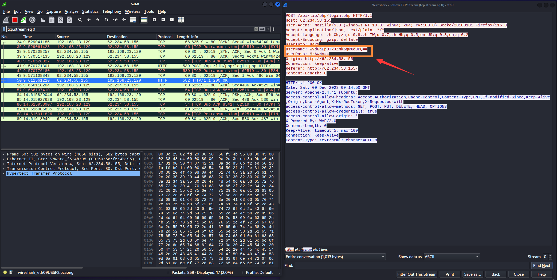The height and width of the screenshot is (280, 557).
Task: Click the Find a packet magnifier icon
Action: (80, 20)
